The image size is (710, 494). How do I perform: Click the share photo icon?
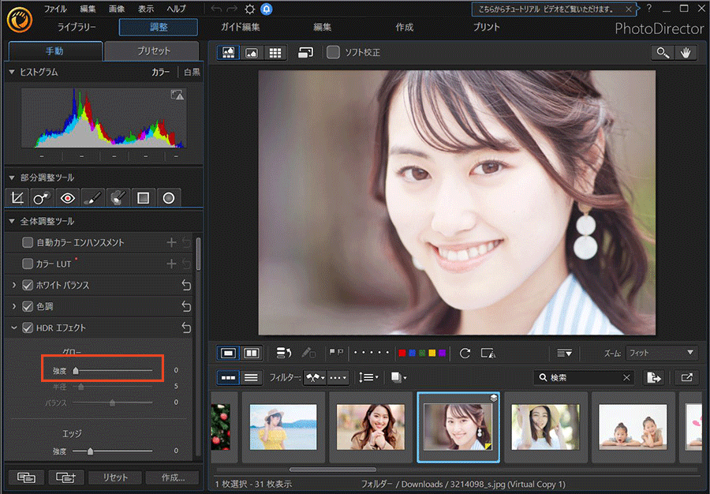(686, 377)
